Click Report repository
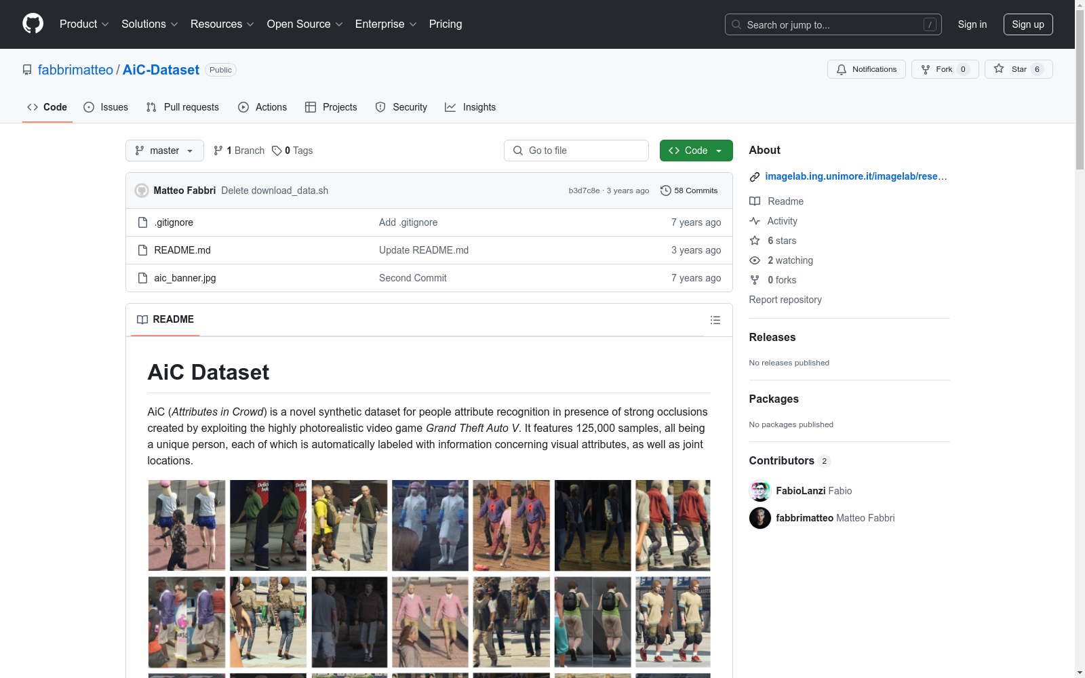The image size is (1085, 678). point(785,300)
